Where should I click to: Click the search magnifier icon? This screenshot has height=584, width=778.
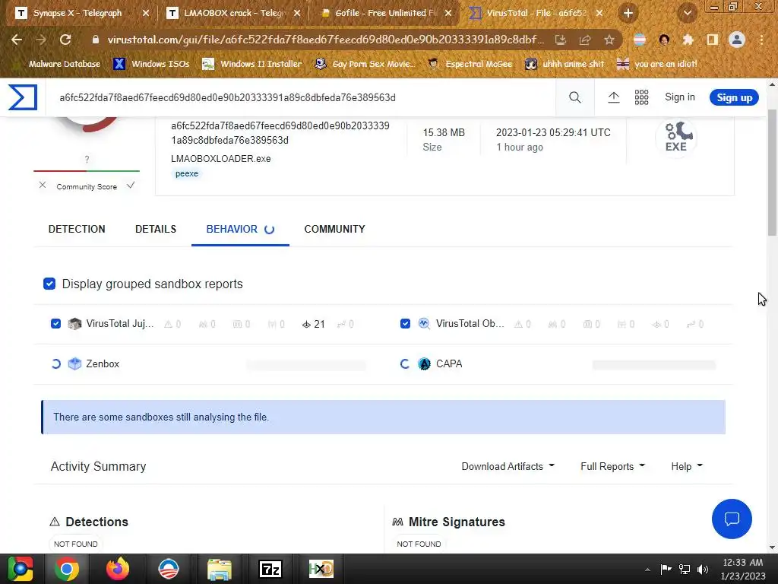click(x=574, y=97)
